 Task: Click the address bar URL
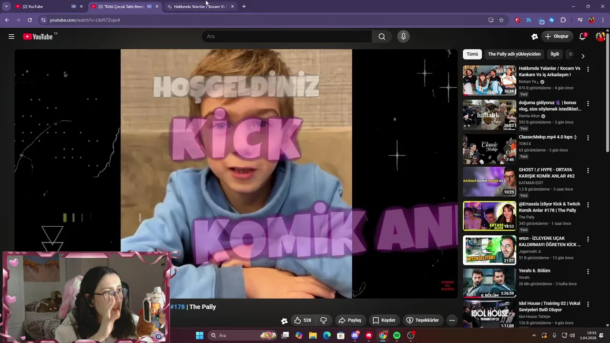pyautogui.click(x=85, y=20)
